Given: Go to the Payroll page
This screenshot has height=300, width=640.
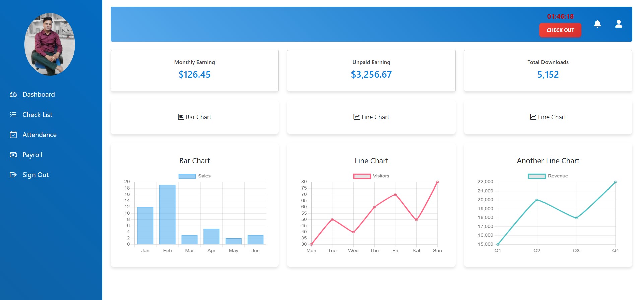Looking at the screenshot, I should pyautogui.click(x=32, y=155).
